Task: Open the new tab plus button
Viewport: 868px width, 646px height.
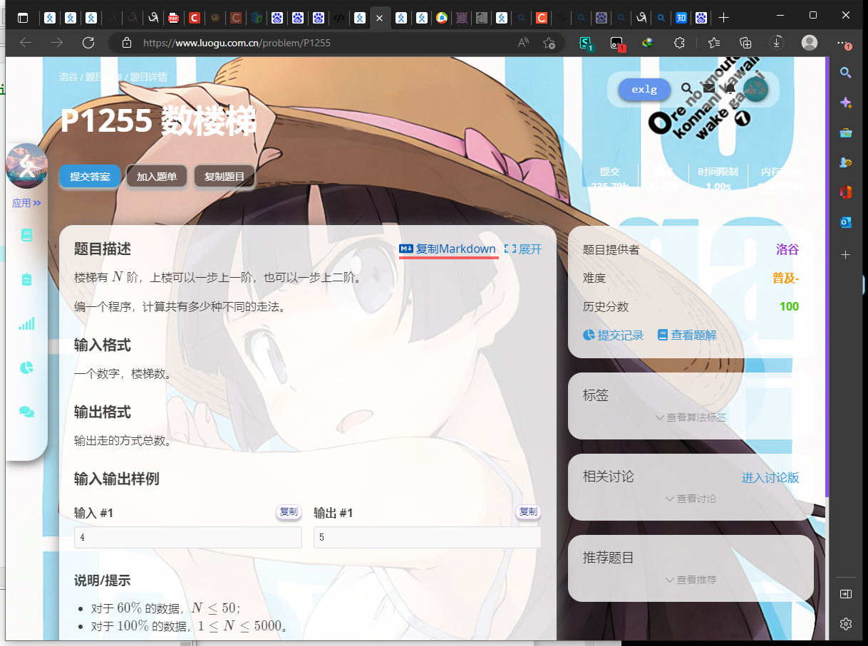Action: (x=723, y=17)
